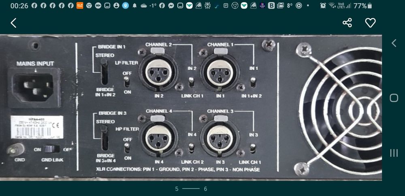Tap the circled play notification icon

(x=298, y=6)
